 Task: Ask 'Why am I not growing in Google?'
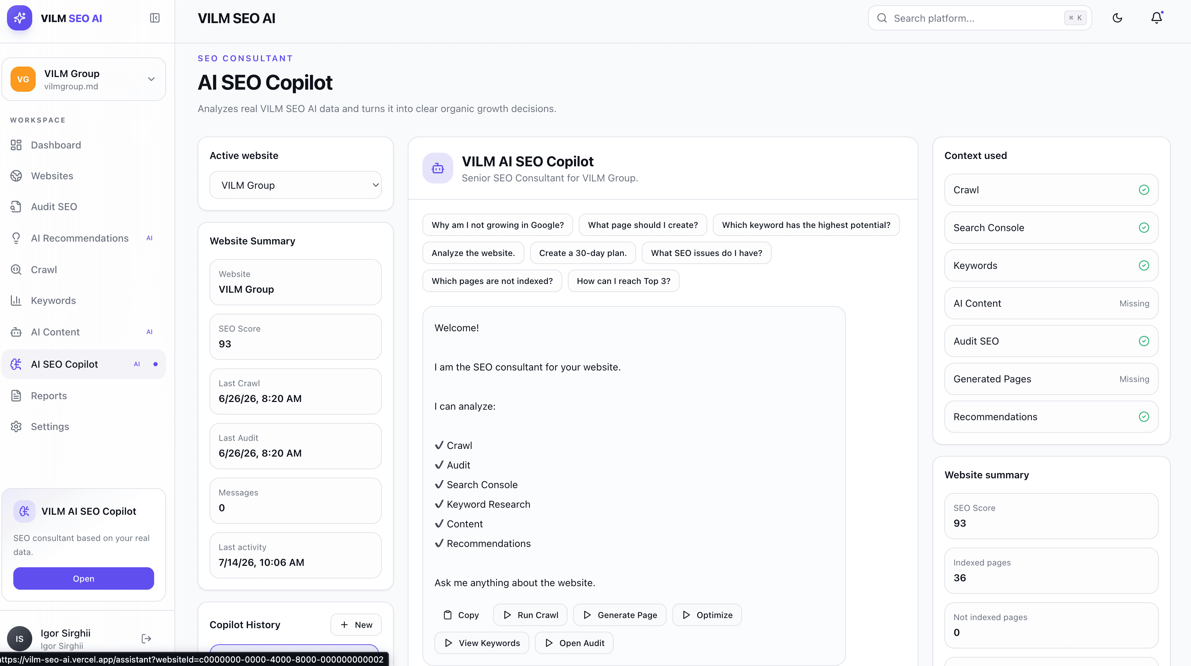click(497, 225)
